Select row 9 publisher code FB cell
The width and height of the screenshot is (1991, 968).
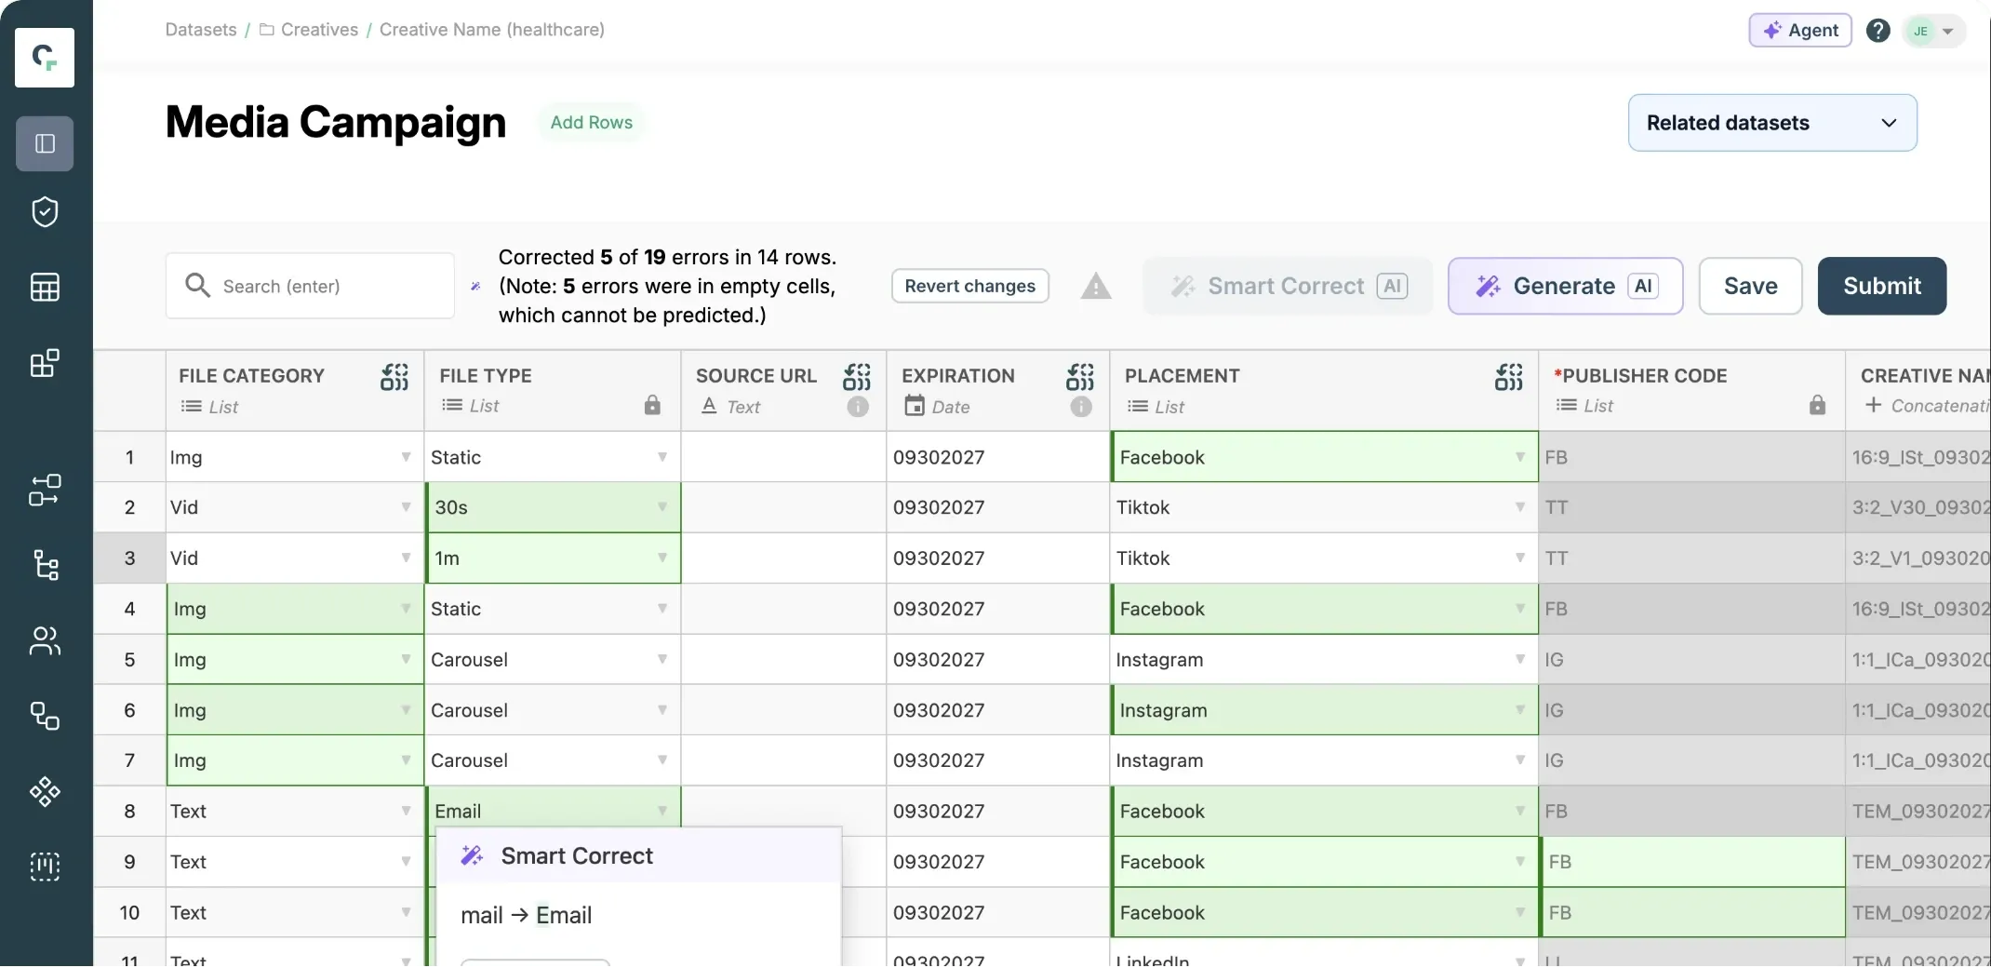[x=1691, y=862]
